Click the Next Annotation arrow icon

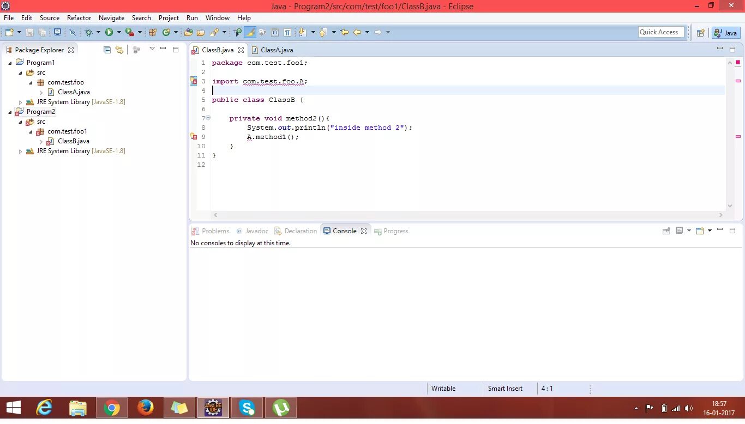pyautogui.click(x=302, y=33)
